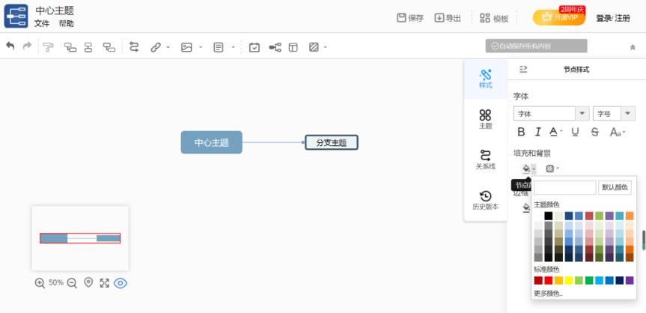Switch to the 关系线 sidebar tab
Image resolution: width=646 pixels, height=313 pixels.
pos(485,159)
